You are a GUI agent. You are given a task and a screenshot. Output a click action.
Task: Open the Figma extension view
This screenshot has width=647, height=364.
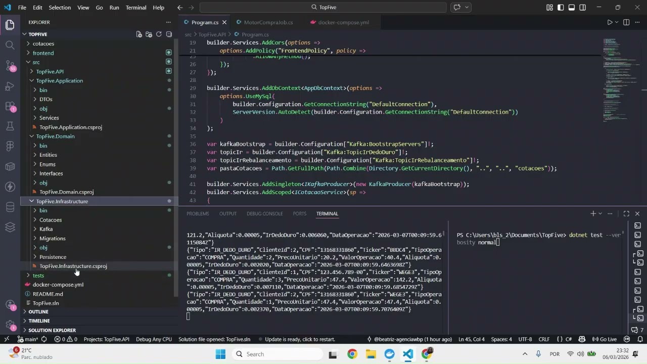[x=10, y=146]
